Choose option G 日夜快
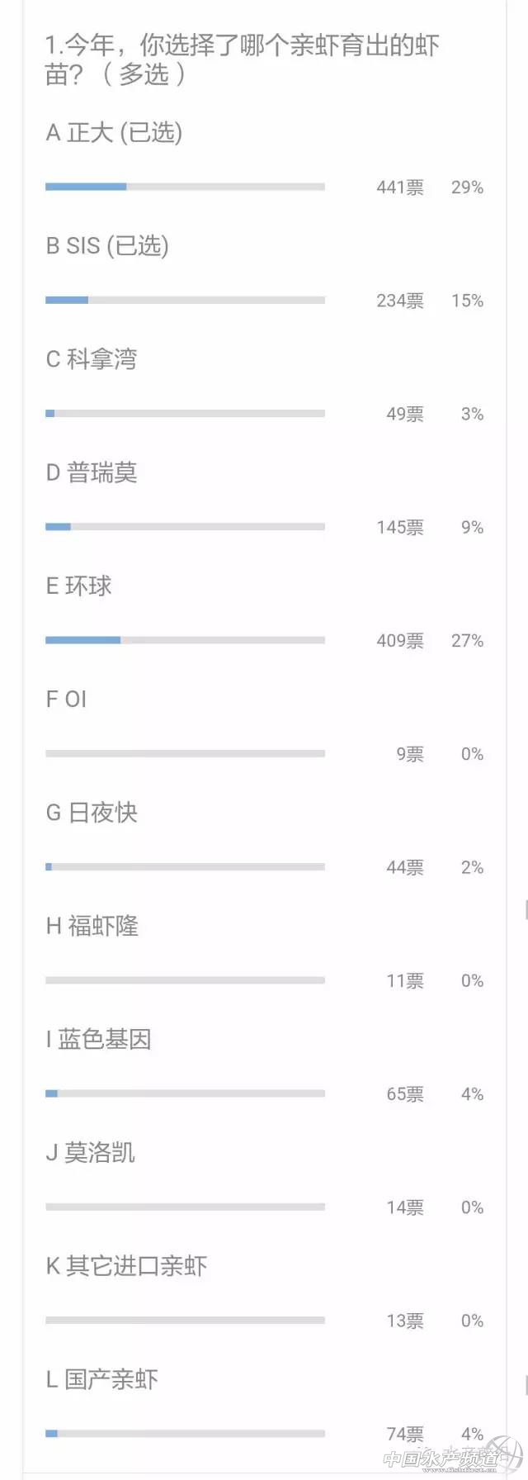Screen dimensions: 528x1480 pyautogui.click(x=92, y=813)
